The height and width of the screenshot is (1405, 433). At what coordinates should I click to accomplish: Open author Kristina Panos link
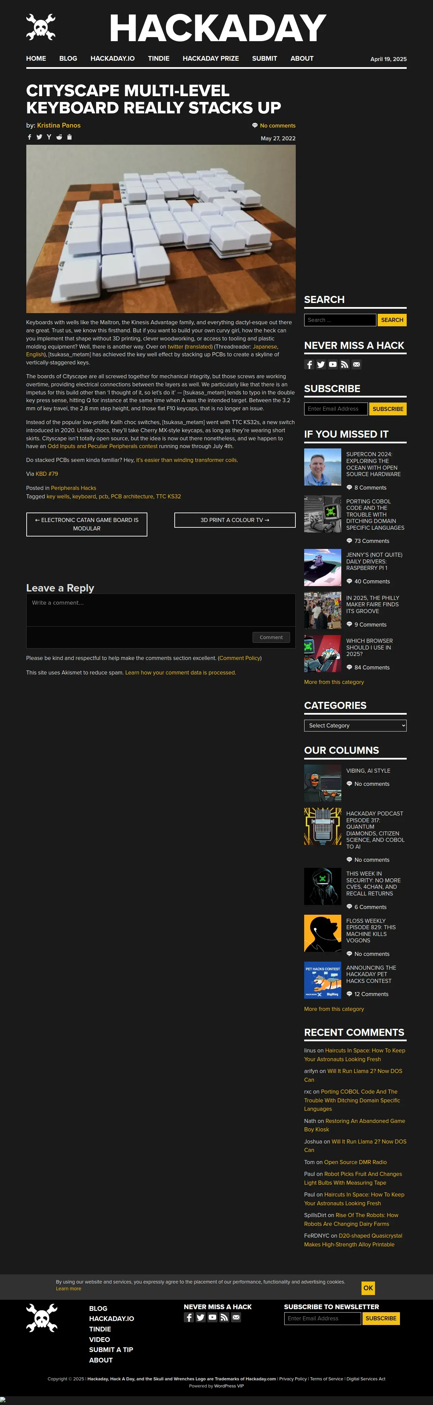(x=59, y=126)
